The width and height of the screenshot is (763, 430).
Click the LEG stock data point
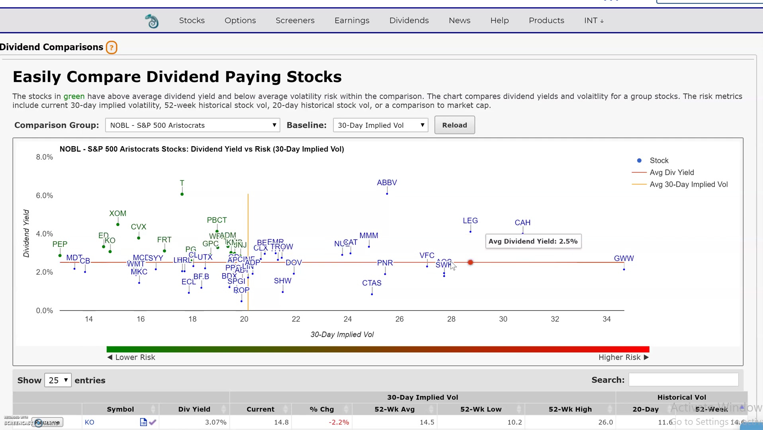[x=470, y=231]
